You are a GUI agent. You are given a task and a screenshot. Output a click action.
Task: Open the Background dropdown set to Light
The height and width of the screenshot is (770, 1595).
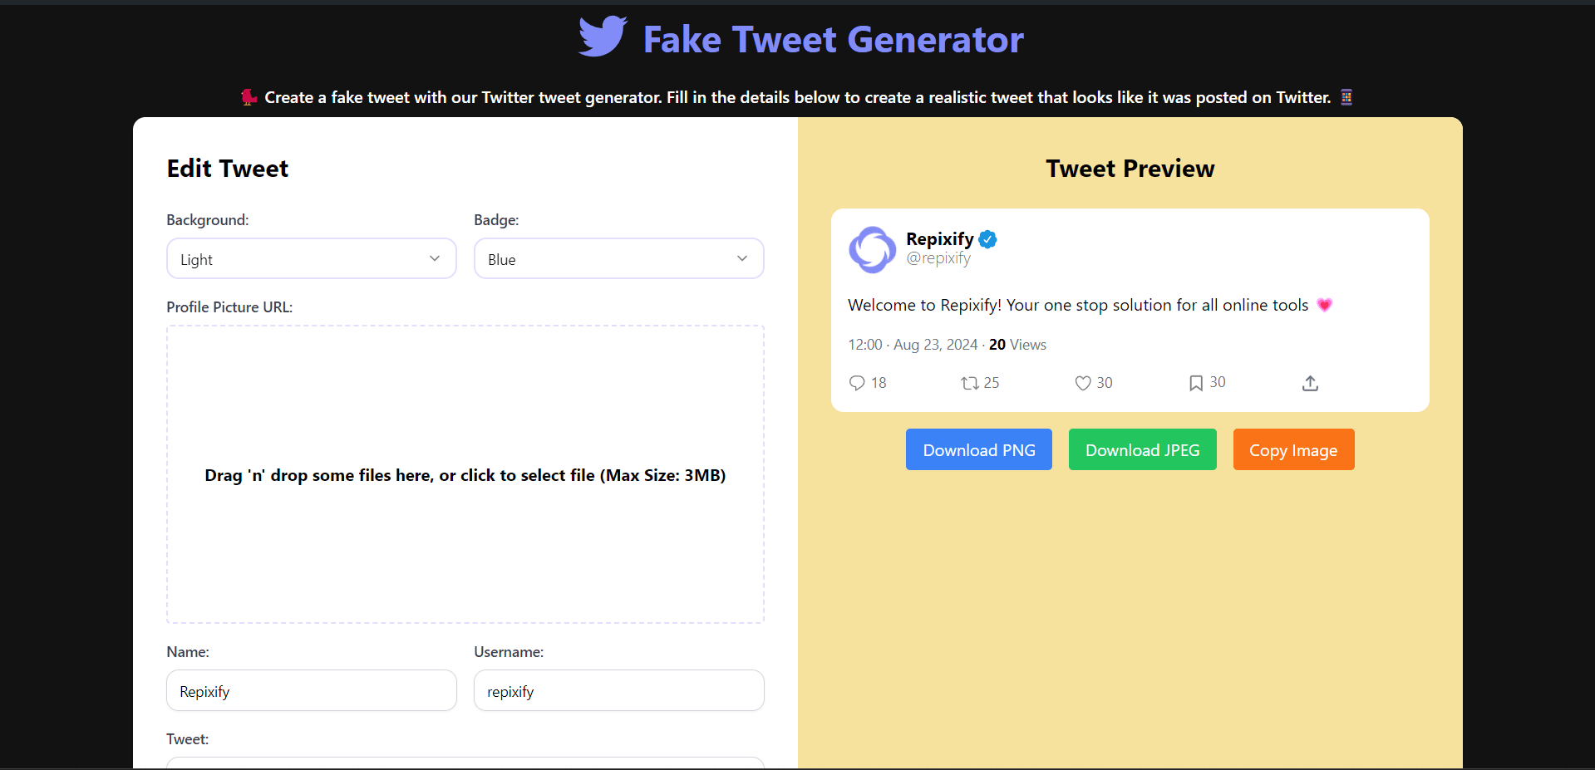[311, 258]
